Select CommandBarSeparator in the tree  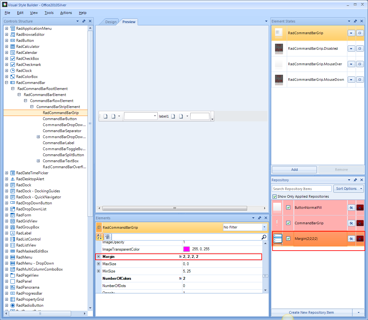pyautogui.click(x=62, y=131)
